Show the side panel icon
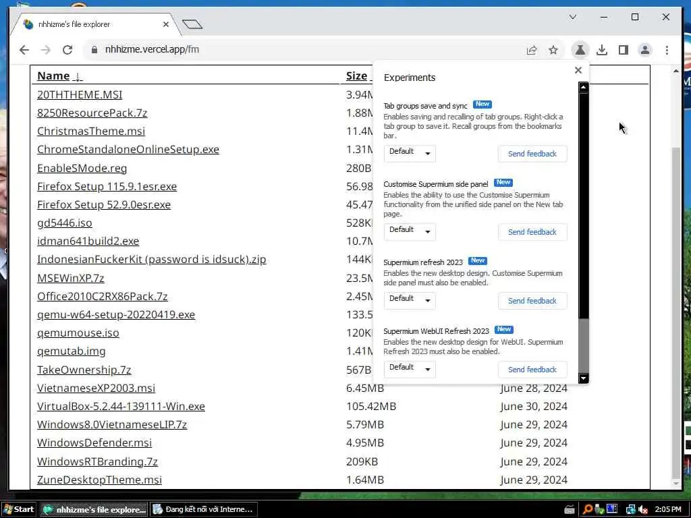Image resolution: width=691 pixels, height=518 pixels. (624, 50)
